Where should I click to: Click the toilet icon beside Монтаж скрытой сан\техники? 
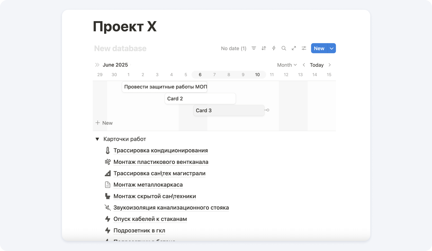click(107, 196)
